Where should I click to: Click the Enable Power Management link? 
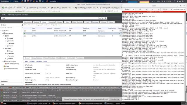[63, 85]
